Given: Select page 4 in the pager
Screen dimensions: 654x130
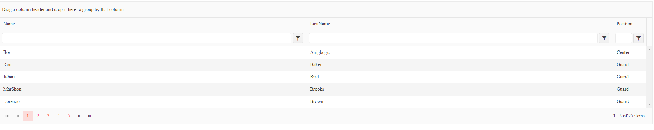Looking at the screenshot, I should pos(59,116).
